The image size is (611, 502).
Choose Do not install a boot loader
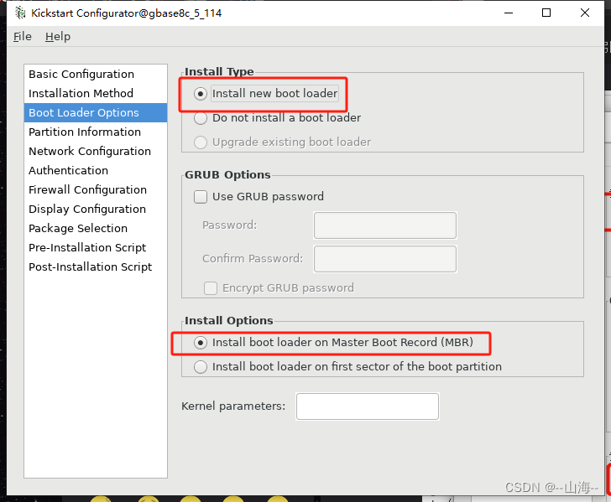point(201,118)
